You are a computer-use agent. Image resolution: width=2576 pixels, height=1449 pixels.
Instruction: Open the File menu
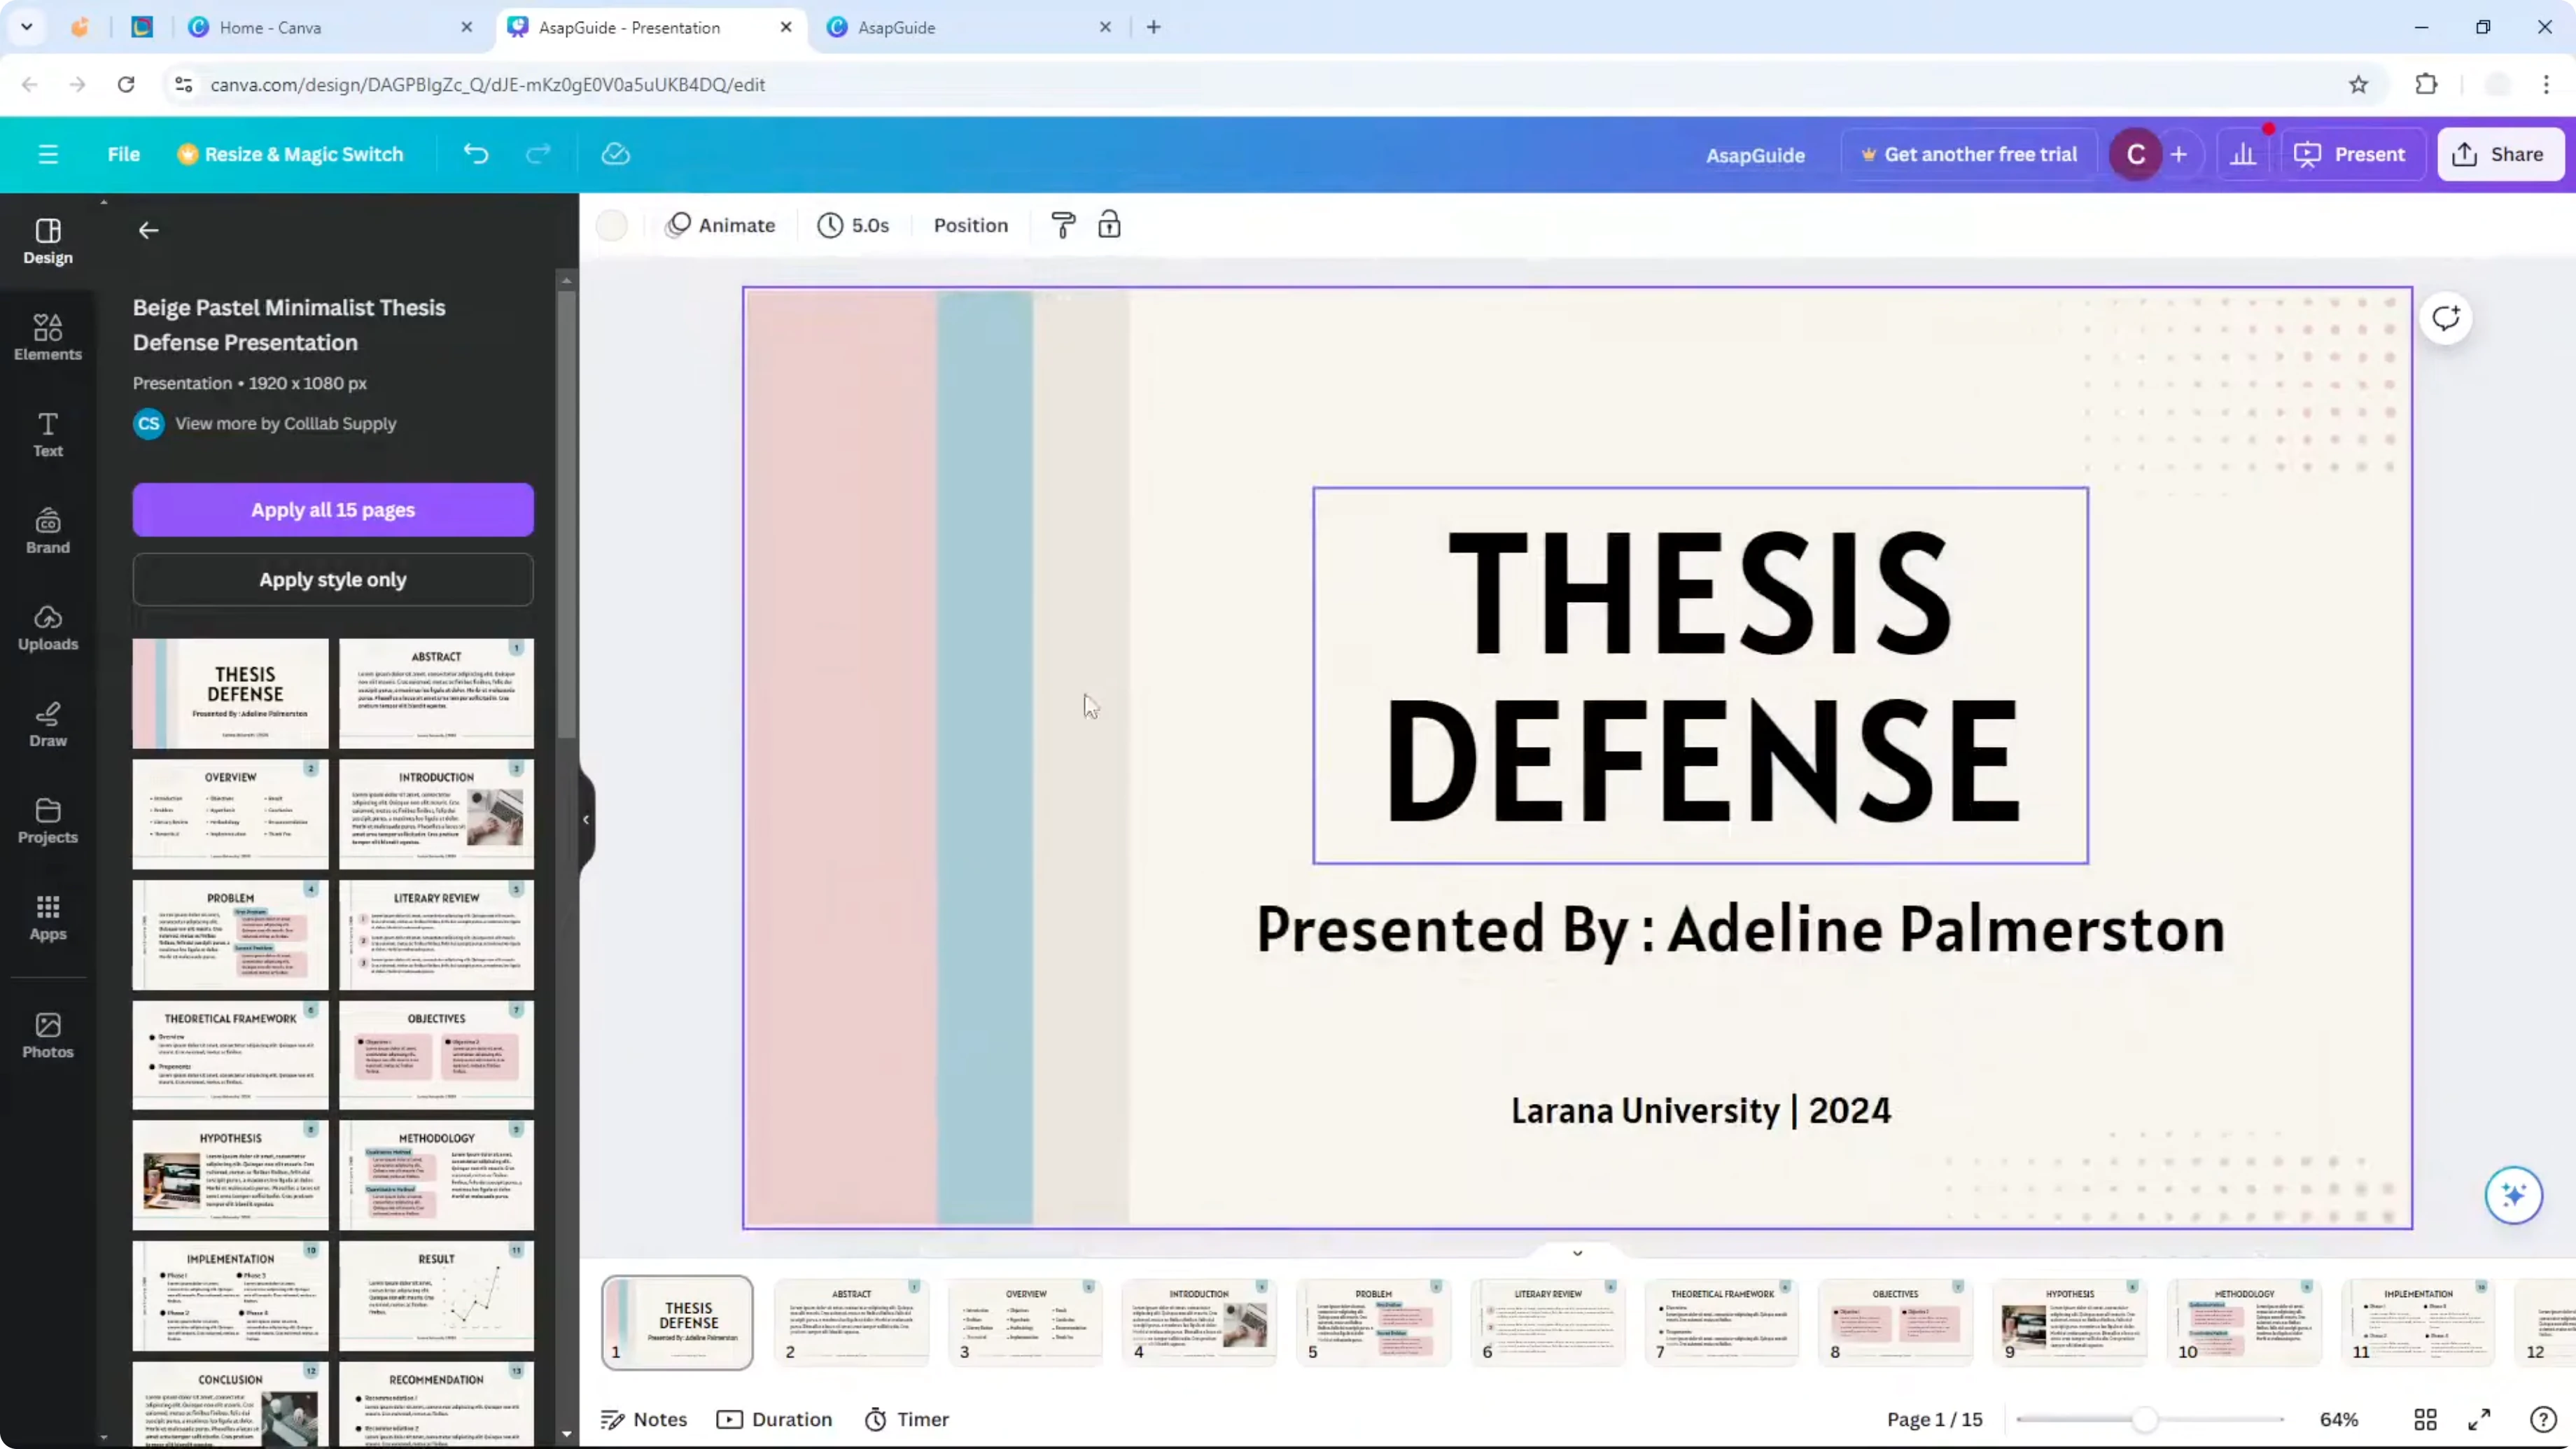(x=124, y=154)
